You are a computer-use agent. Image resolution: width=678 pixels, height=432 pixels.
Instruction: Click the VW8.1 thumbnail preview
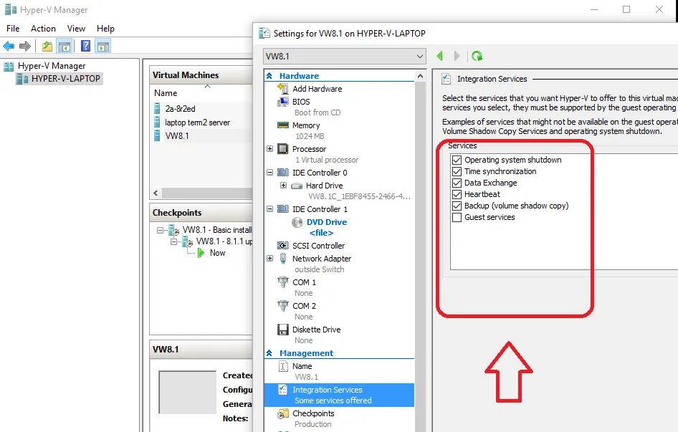coord(188,392)
